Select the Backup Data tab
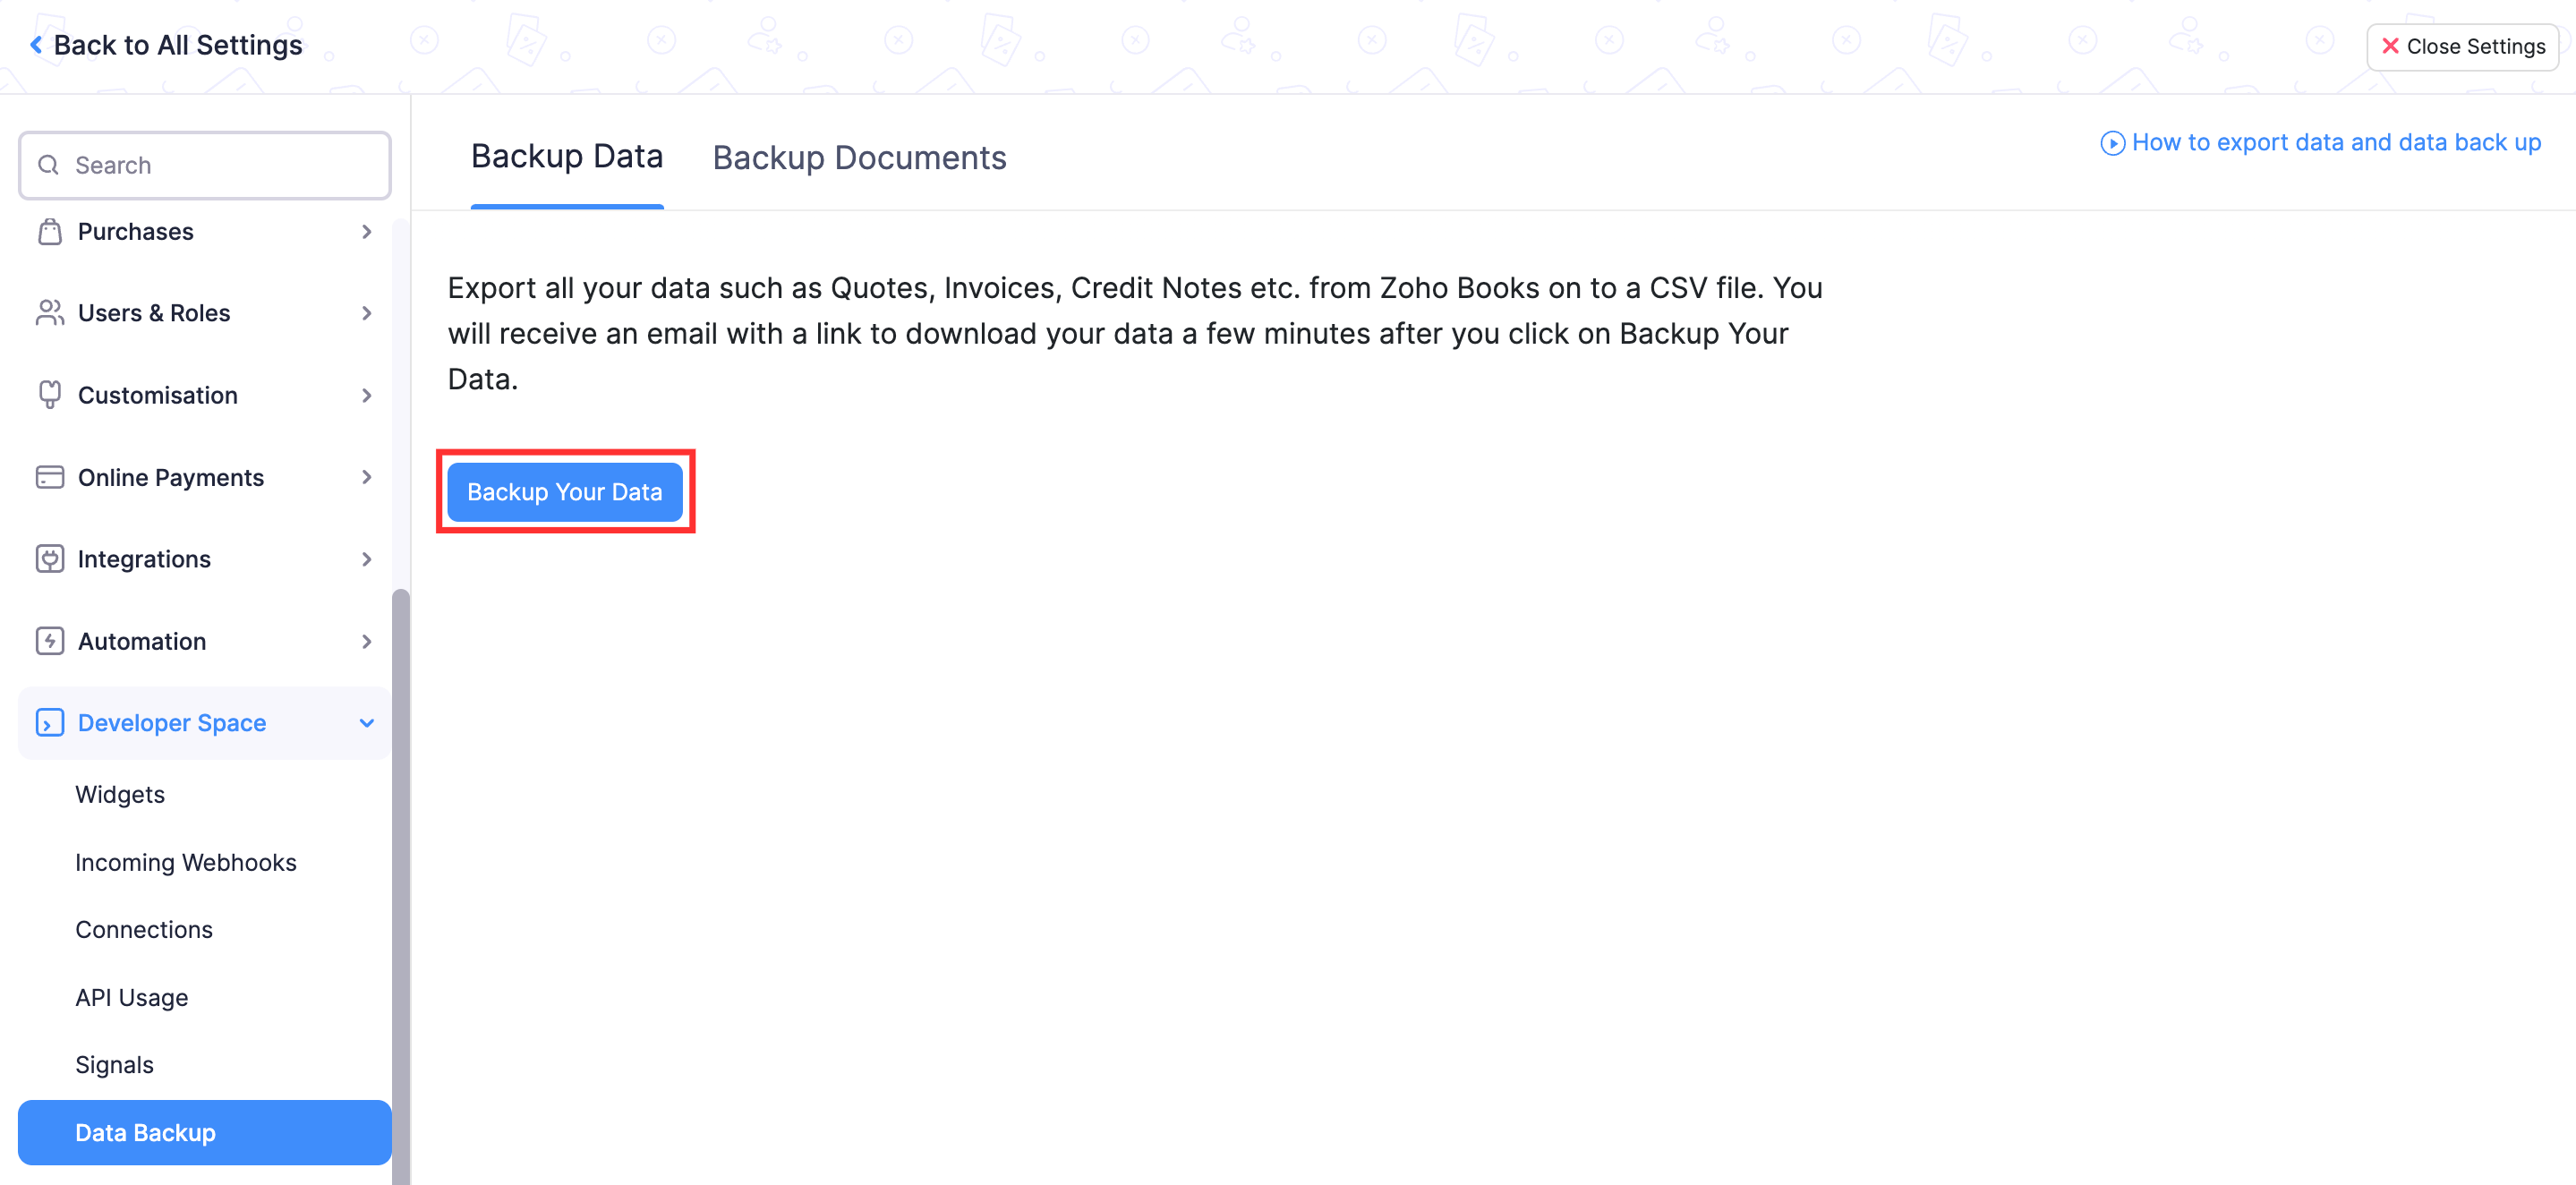 point(567,156)
